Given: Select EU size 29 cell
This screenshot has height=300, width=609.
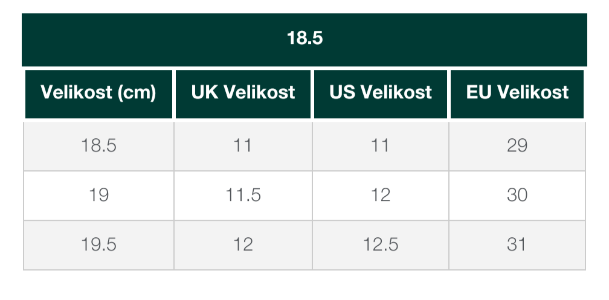Looking at the screenshot, I should pyautogui.click(x=517, y=145).
